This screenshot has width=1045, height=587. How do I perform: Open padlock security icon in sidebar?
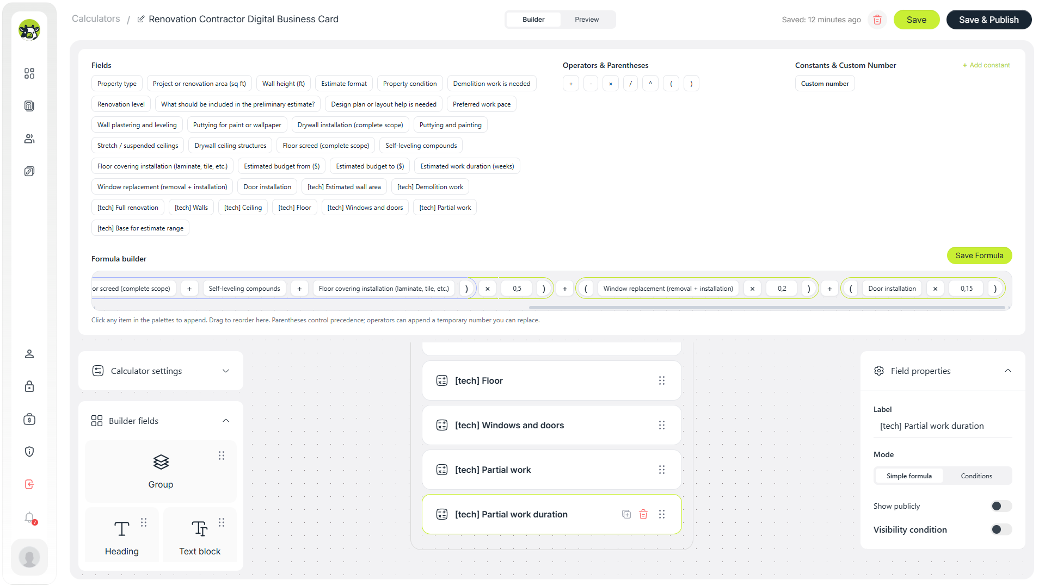tap(29, 386)
